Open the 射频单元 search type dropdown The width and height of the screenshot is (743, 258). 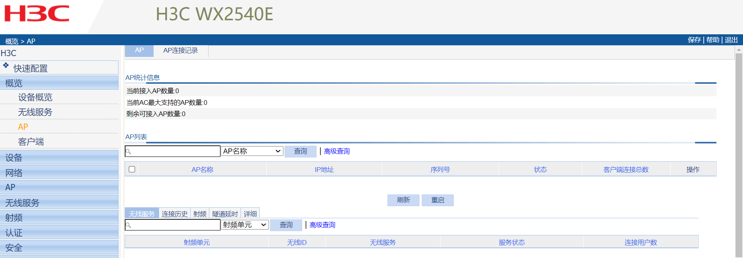click(x=245, y=225)
